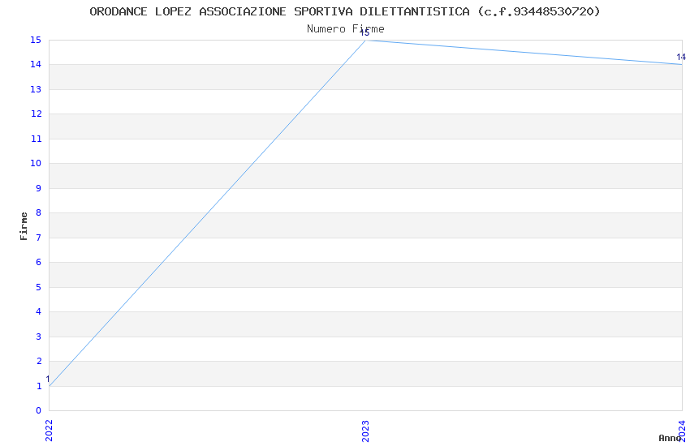Click the Anno x-axis title
The height and width of the screenshot is (446, 690).
(x=670, y=438)
